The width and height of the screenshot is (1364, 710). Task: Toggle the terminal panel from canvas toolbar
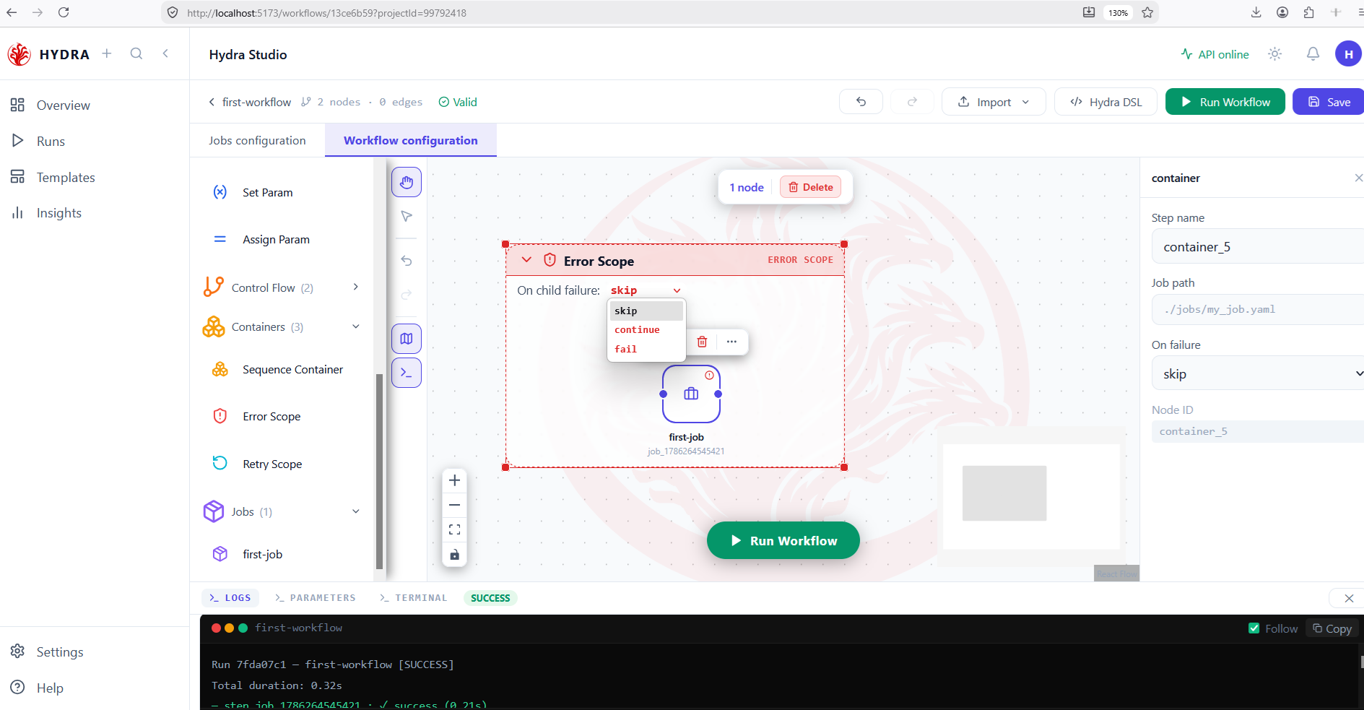407,373
